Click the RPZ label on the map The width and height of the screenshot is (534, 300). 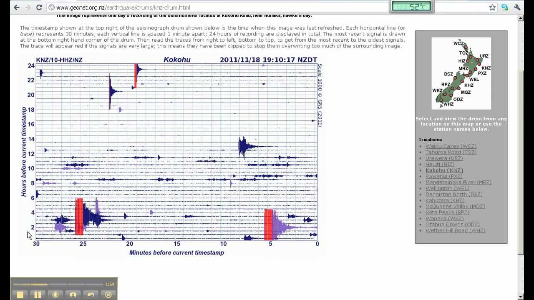click(446, 85)
